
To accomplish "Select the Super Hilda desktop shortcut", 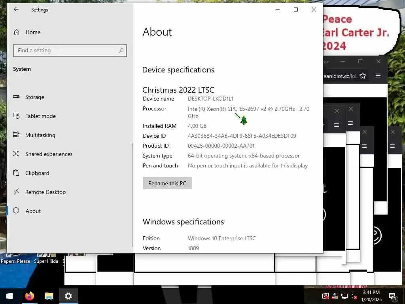I will coord(46,258).
